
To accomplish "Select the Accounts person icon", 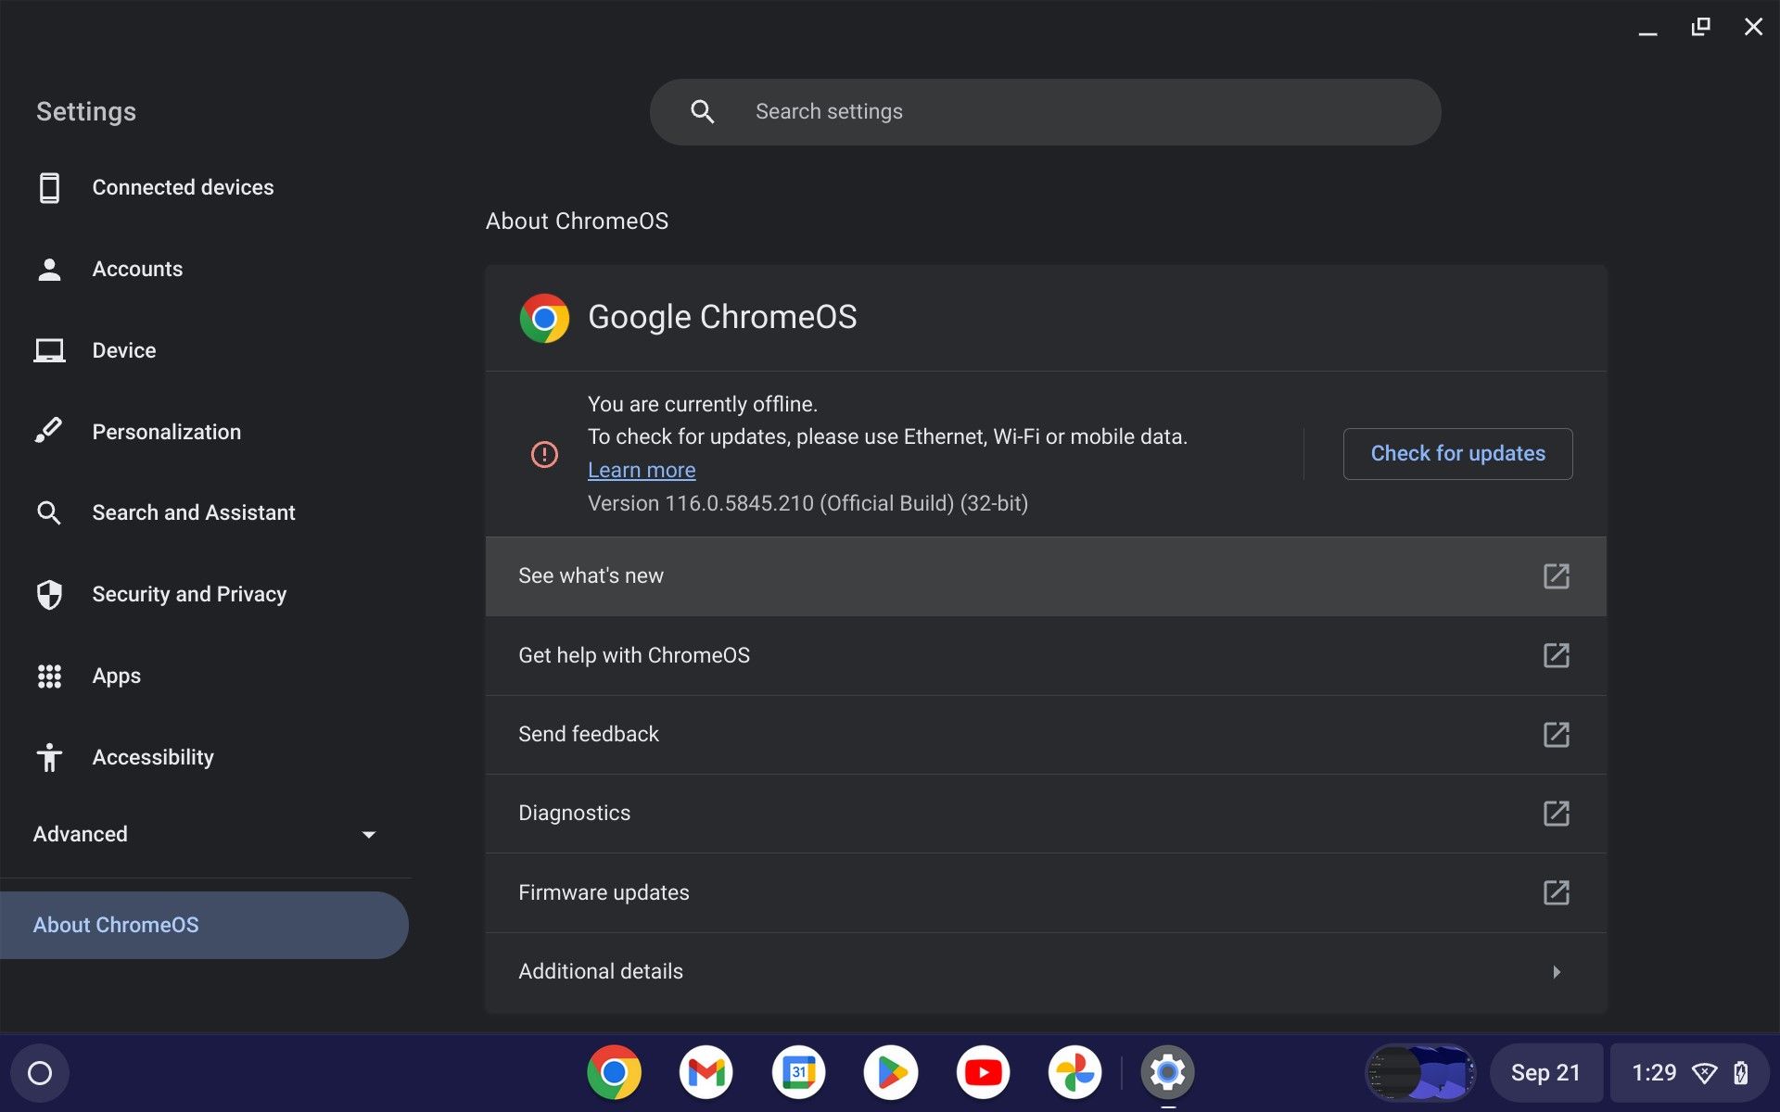I will coord(49,269).
